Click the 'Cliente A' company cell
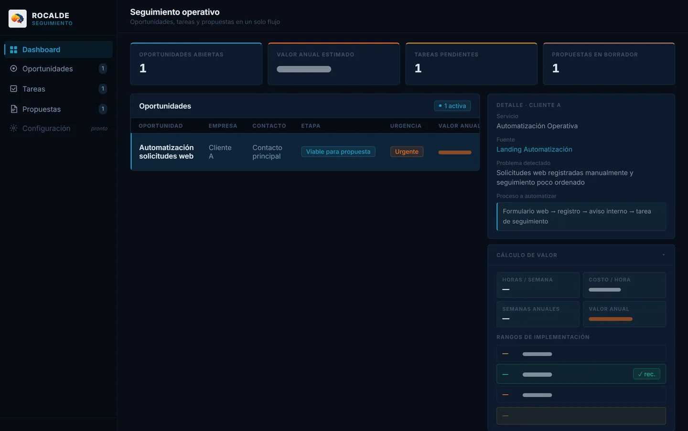The height and width of the screenshot is (431, 688). (220, 152)
